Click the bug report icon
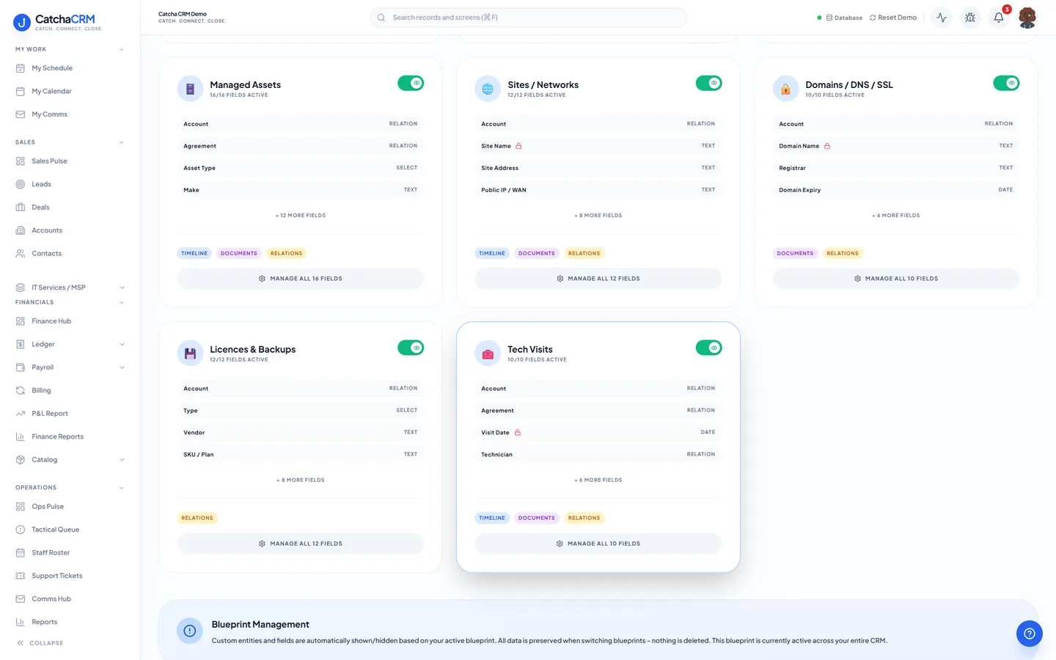Image resolution: width=1056 pixels, height=660 pixels. [x=970, y=18]
